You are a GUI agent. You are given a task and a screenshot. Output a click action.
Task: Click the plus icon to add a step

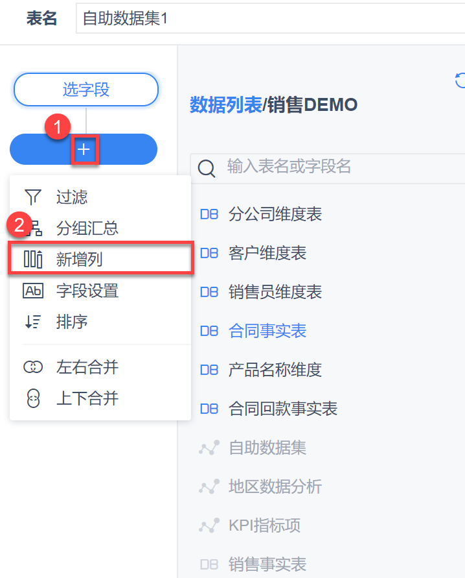pyautogui.click(x=84, y=150)
